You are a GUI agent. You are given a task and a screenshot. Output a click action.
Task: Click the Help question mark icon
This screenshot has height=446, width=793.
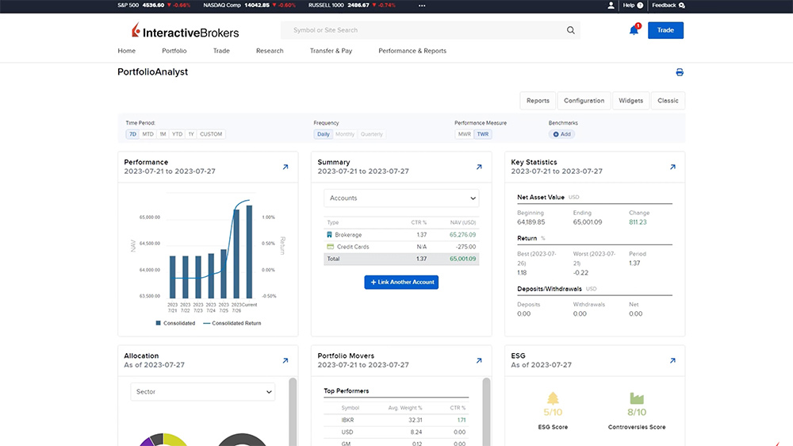[x=640, y=5]
